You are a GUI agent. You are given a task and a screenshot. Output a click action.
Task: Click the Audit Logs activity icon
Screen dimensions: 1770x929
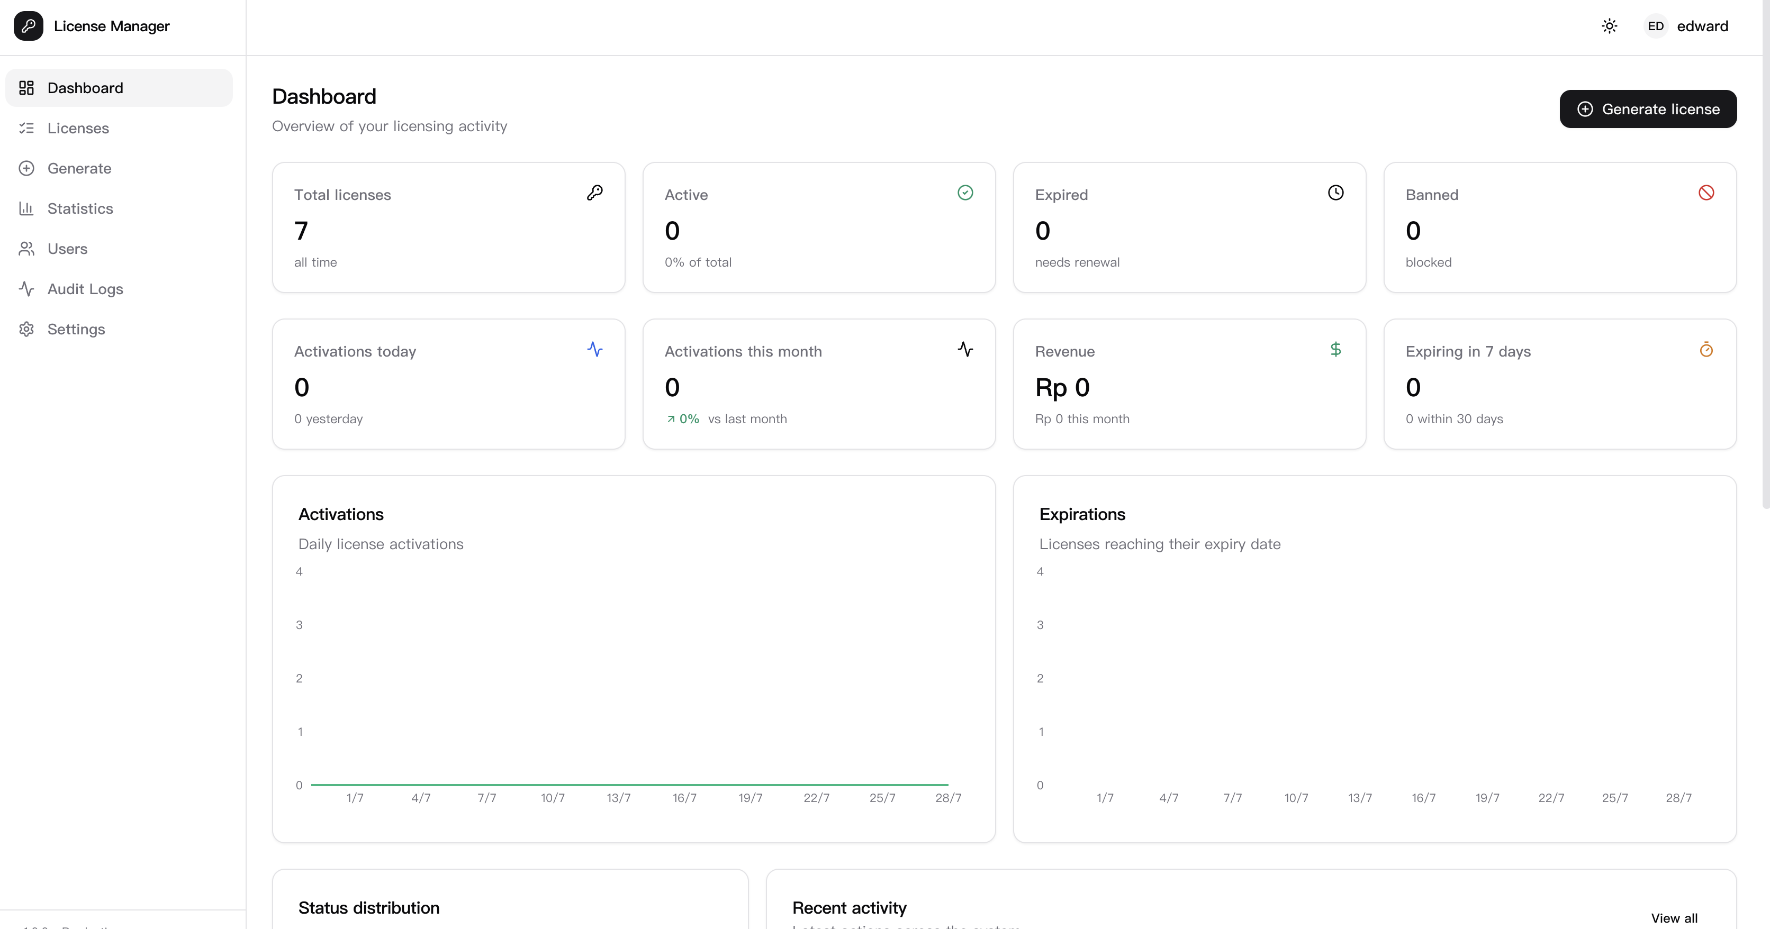coord(27,288)
